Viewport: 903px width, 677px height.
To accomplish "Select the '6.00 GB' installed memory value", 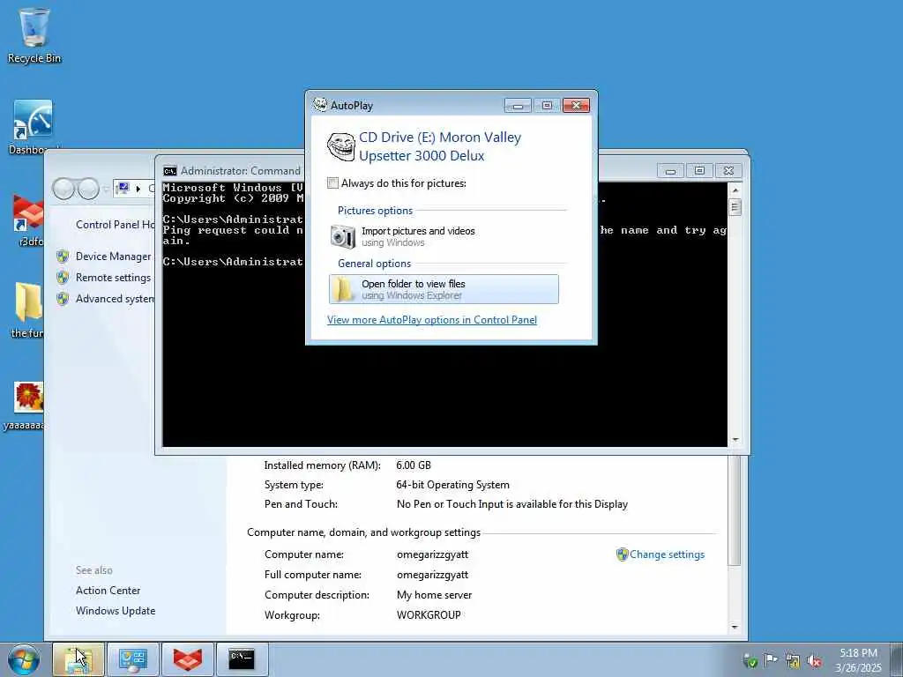I will point(414,465).
